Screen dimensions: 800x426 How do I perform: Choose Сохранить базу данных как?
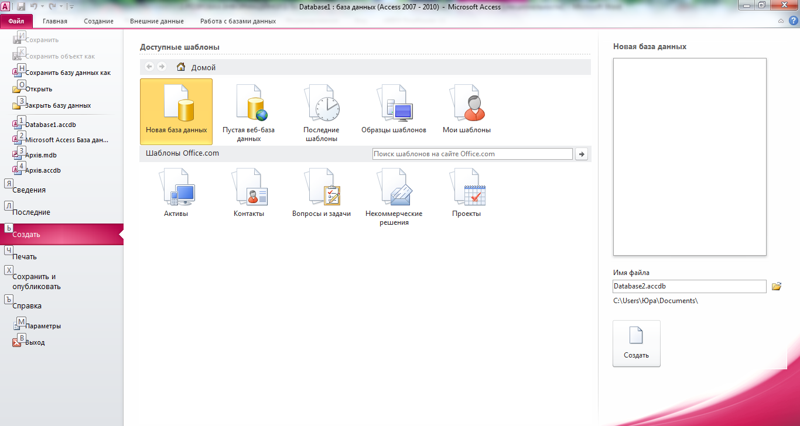[x=61, y=73]
